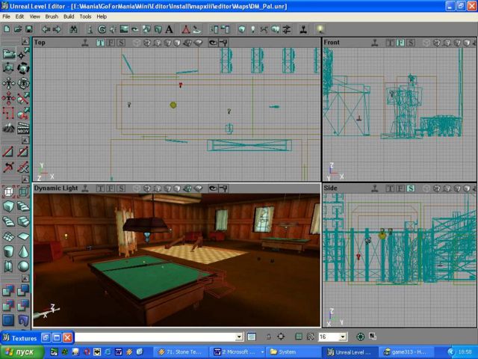The height and width of the screenshot is (359, 478).
Task: Click the Intersect brush icon
Action: [8, 306]
